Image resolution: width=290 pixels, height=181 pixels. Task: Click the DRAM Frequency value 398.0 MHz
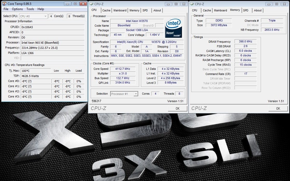pyautogui.click(x=245, y=42)
